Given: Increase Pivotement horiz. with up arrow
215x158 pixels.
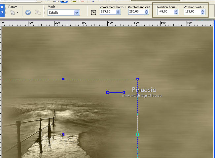Looking at the screenshot, I should (118, 11).
